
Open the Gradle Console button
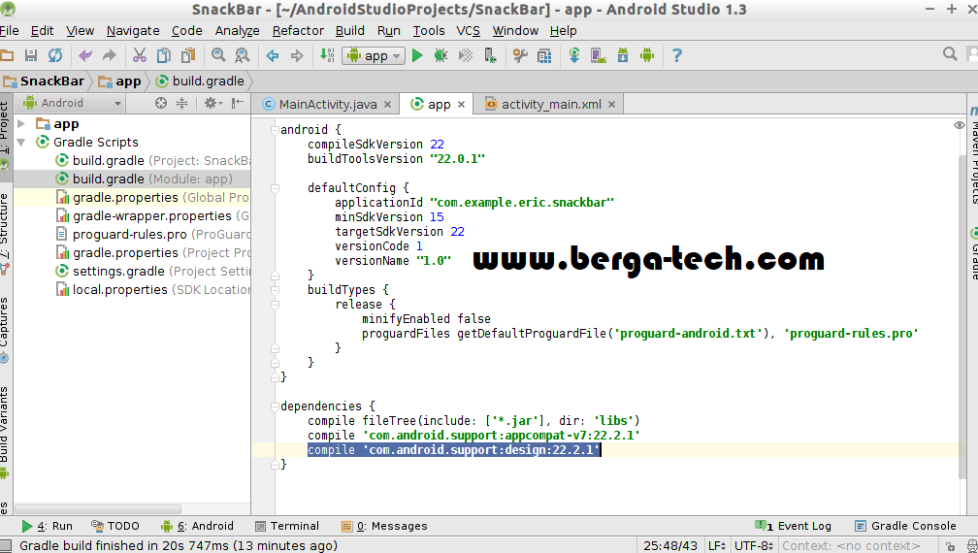point(905,526)
